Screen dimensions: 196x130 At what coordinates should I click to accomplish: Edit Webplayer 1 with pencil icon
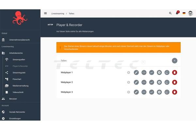(136, 72)
